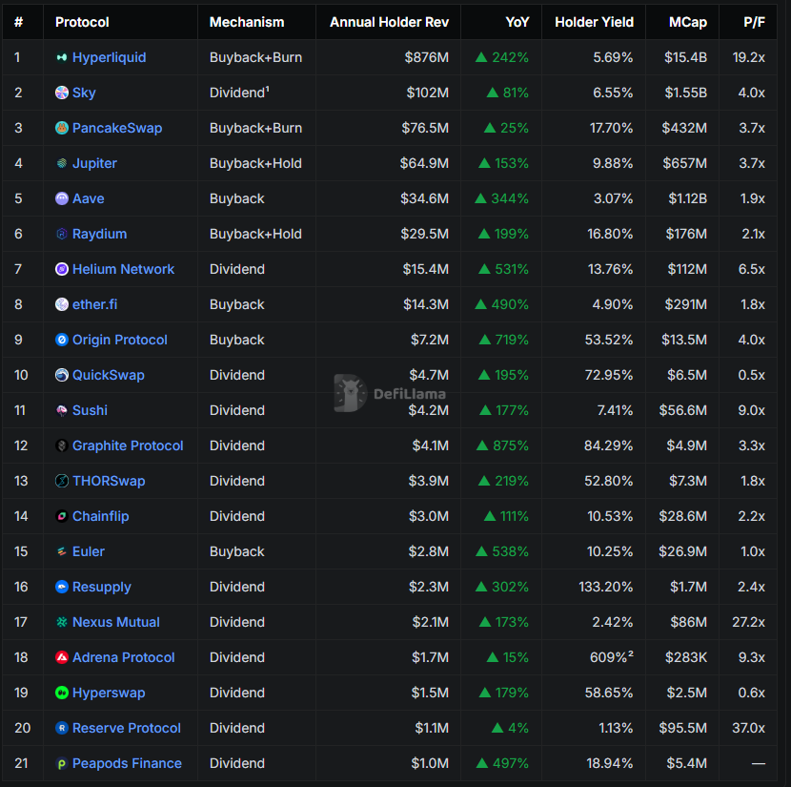Open the Sushi protocol link
The image size is (791, 787).
[x=91, y=410]
